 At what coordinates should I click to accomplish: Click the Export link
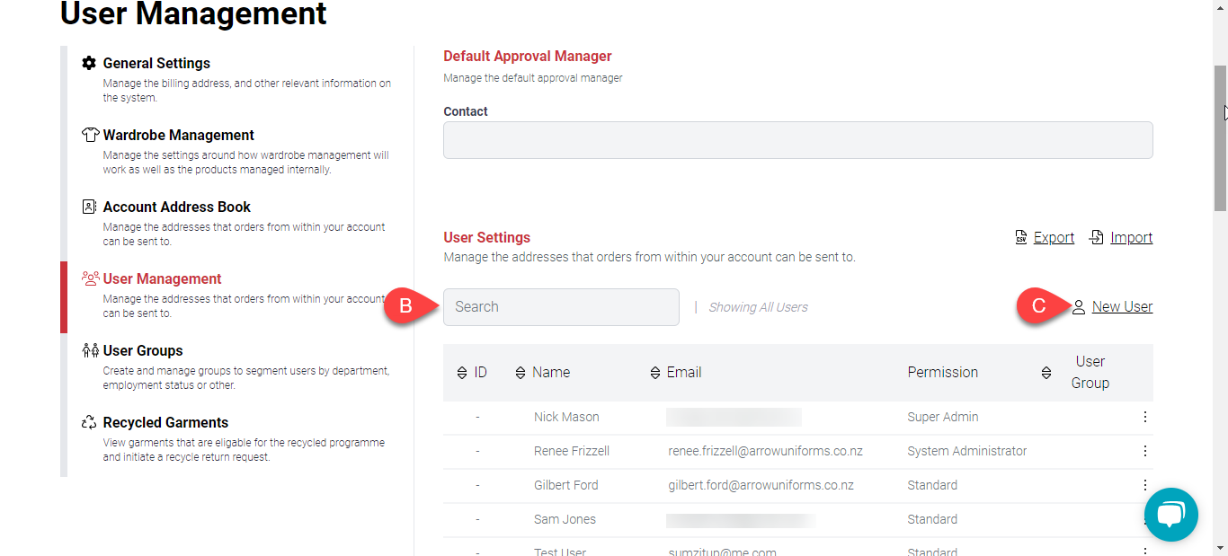tap(1054, 237)
